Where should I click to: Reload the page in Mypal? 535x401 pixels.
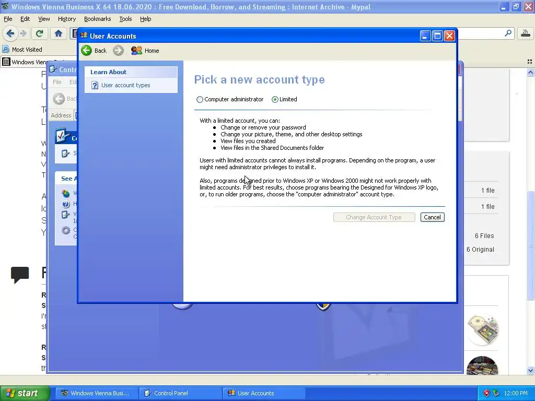pyautogui.click(x=39, y=33)
